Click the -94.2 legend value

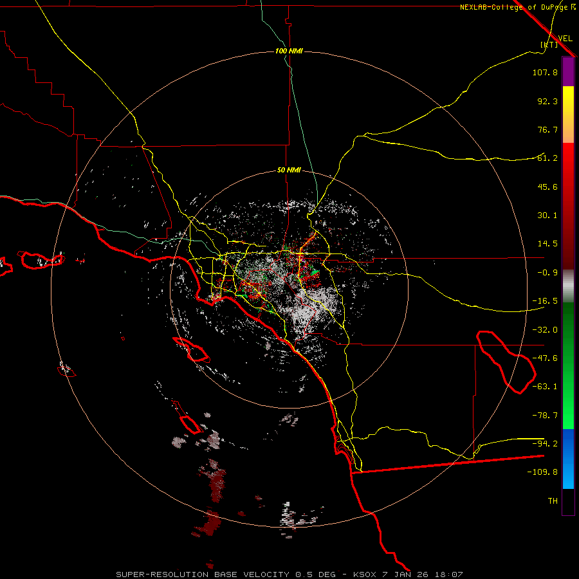[545, 444]
